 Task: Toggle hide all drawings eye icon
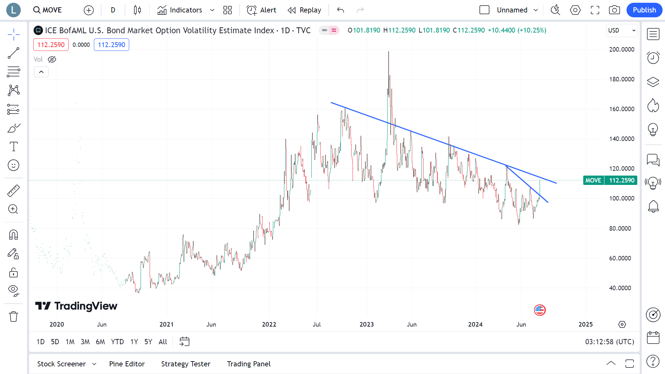[14, 291]
